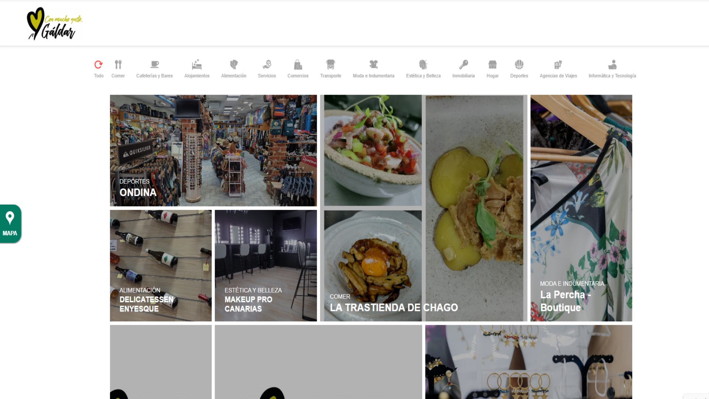
Task: Select the Todo refresh icon
Action: coord(98,65)
